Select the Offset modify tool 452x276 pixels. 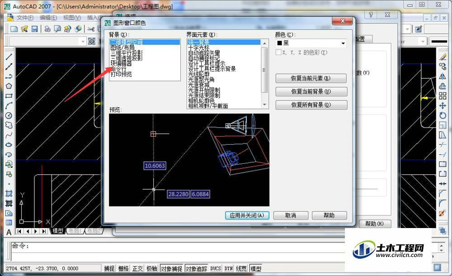pyautogui.click(x=443, y=86)
